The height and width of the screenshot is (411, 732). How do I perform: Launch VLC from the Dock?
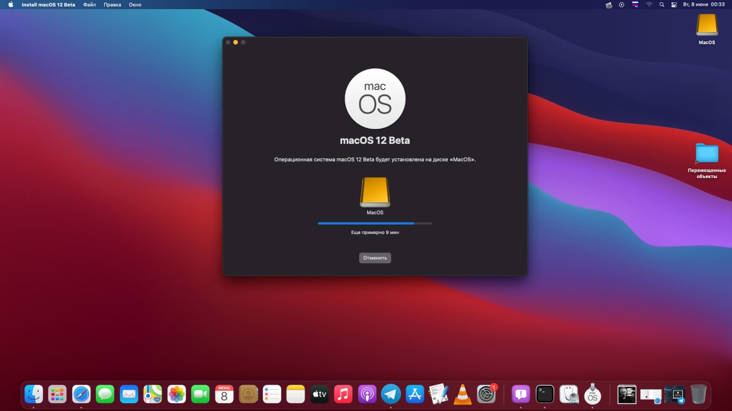tap(463, 394)
